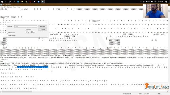170x95 pixels.
Task: Click the microphone tray icon
Action: pos(144,2)
